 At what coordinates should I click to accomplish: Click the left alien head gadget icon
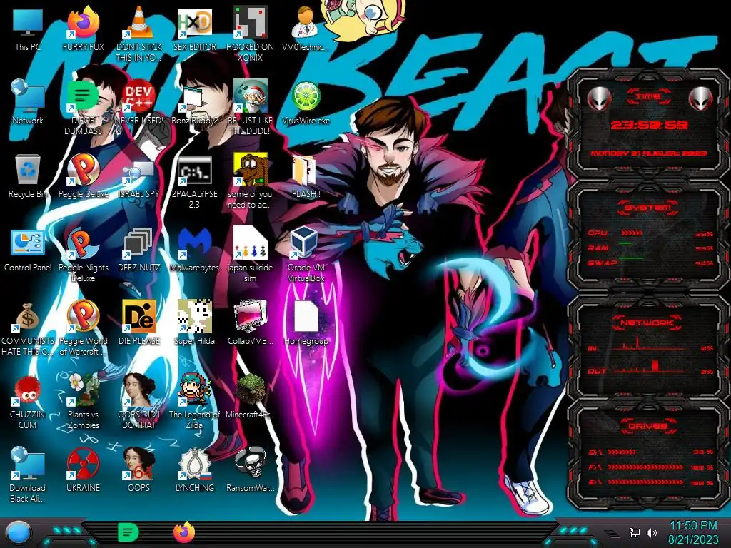pos(599,98)
